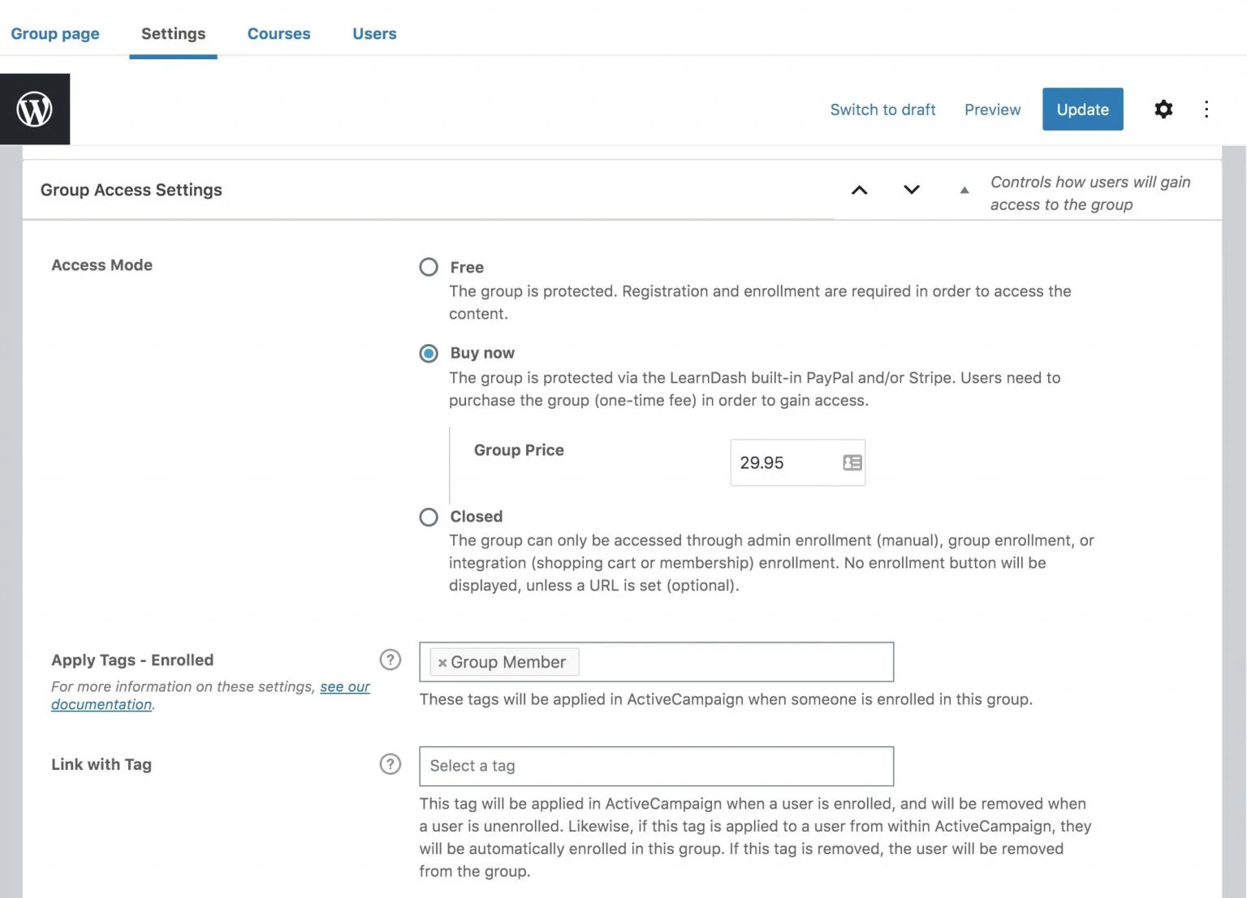The image size is (1247, 898).
Task: Move Group Access Settings panel up
Action: (859, 190)
